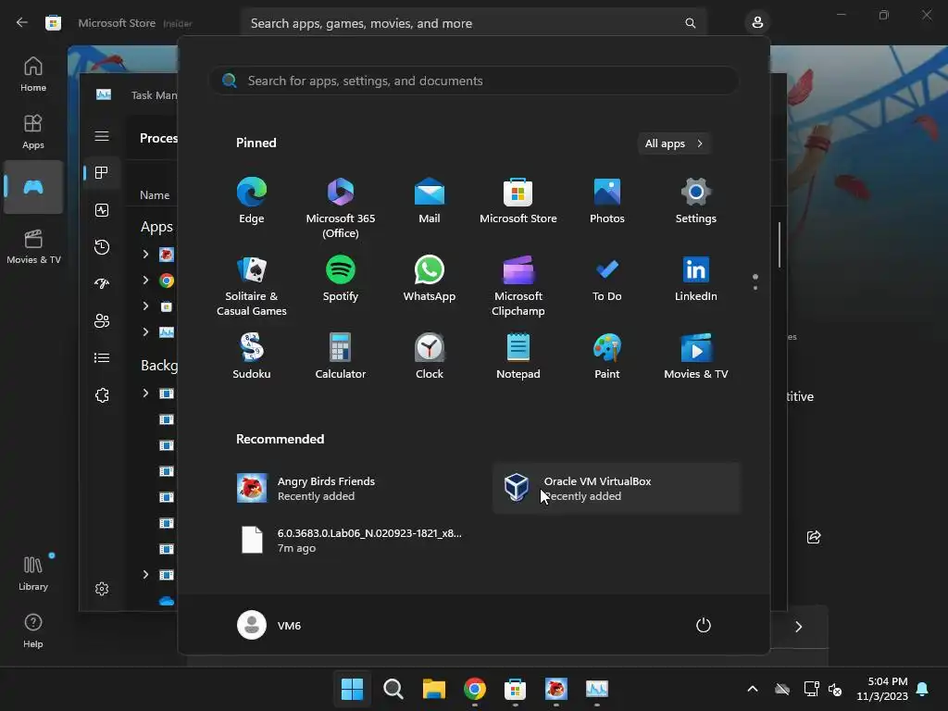
Task: Expand Microsoft Store process row in Task Manager
Action: [145, 306]
